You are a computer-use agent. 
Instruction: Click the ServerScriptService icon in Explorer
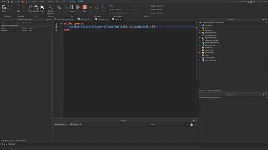[x=203, y=42]
